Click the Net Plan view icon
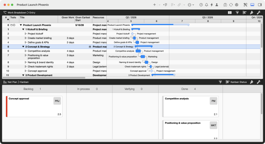265x144 pixels. 5,82
